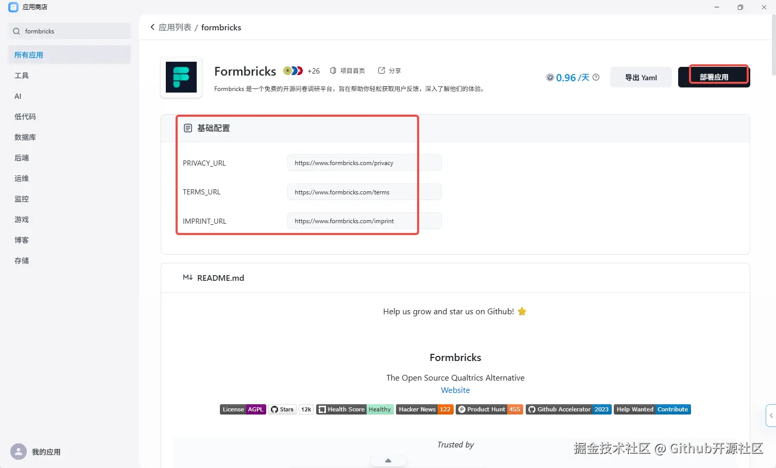Screen dimensions: 776x468
Task: Click the 0.96 /天 price text
Action: tap(573, 78)
